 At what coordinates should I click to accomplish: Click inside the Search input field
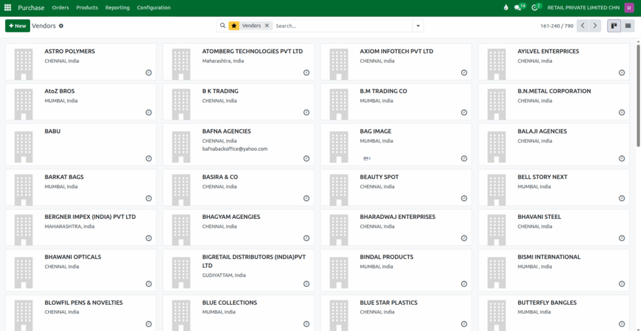342,26
